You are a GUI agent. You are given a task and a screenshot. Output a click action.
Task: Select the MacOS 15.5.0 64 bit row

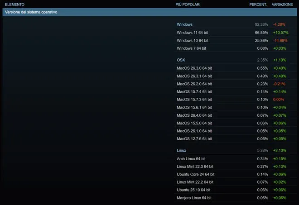235,123
